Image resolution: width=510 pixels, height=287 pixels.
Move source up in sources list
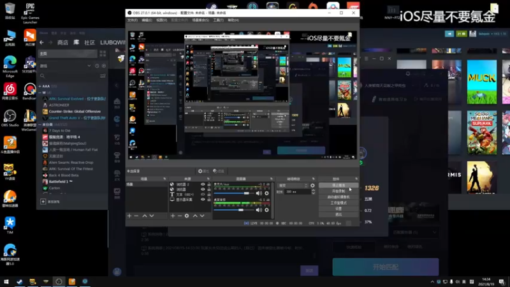coord(195,216)
